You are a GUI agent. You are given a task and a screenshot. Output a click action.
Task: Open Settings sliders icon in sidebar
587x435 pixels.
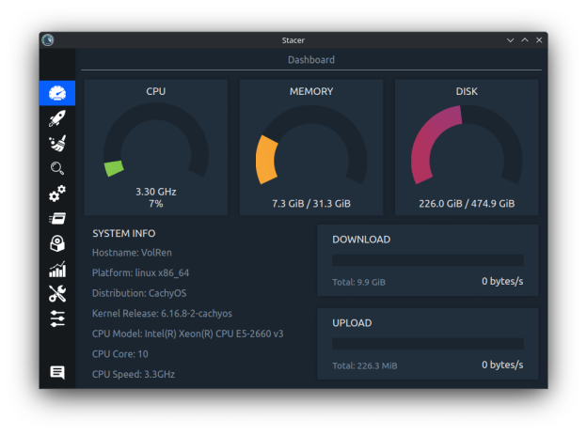point(57,318)
